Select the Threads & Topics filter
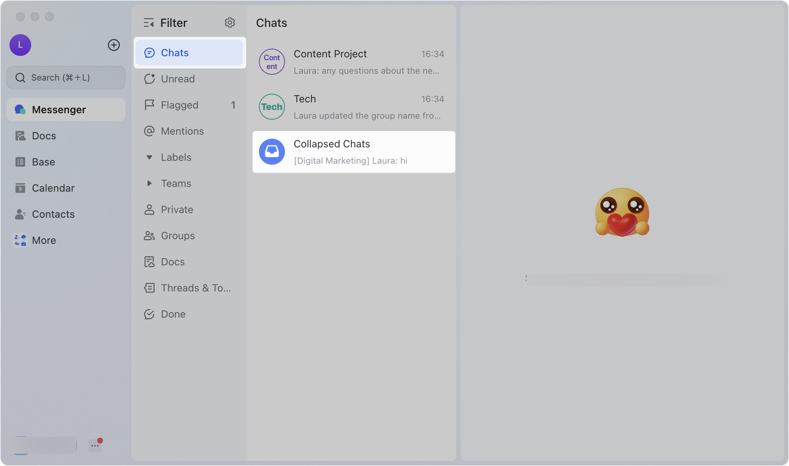789x466 pixels. (189, 288)
